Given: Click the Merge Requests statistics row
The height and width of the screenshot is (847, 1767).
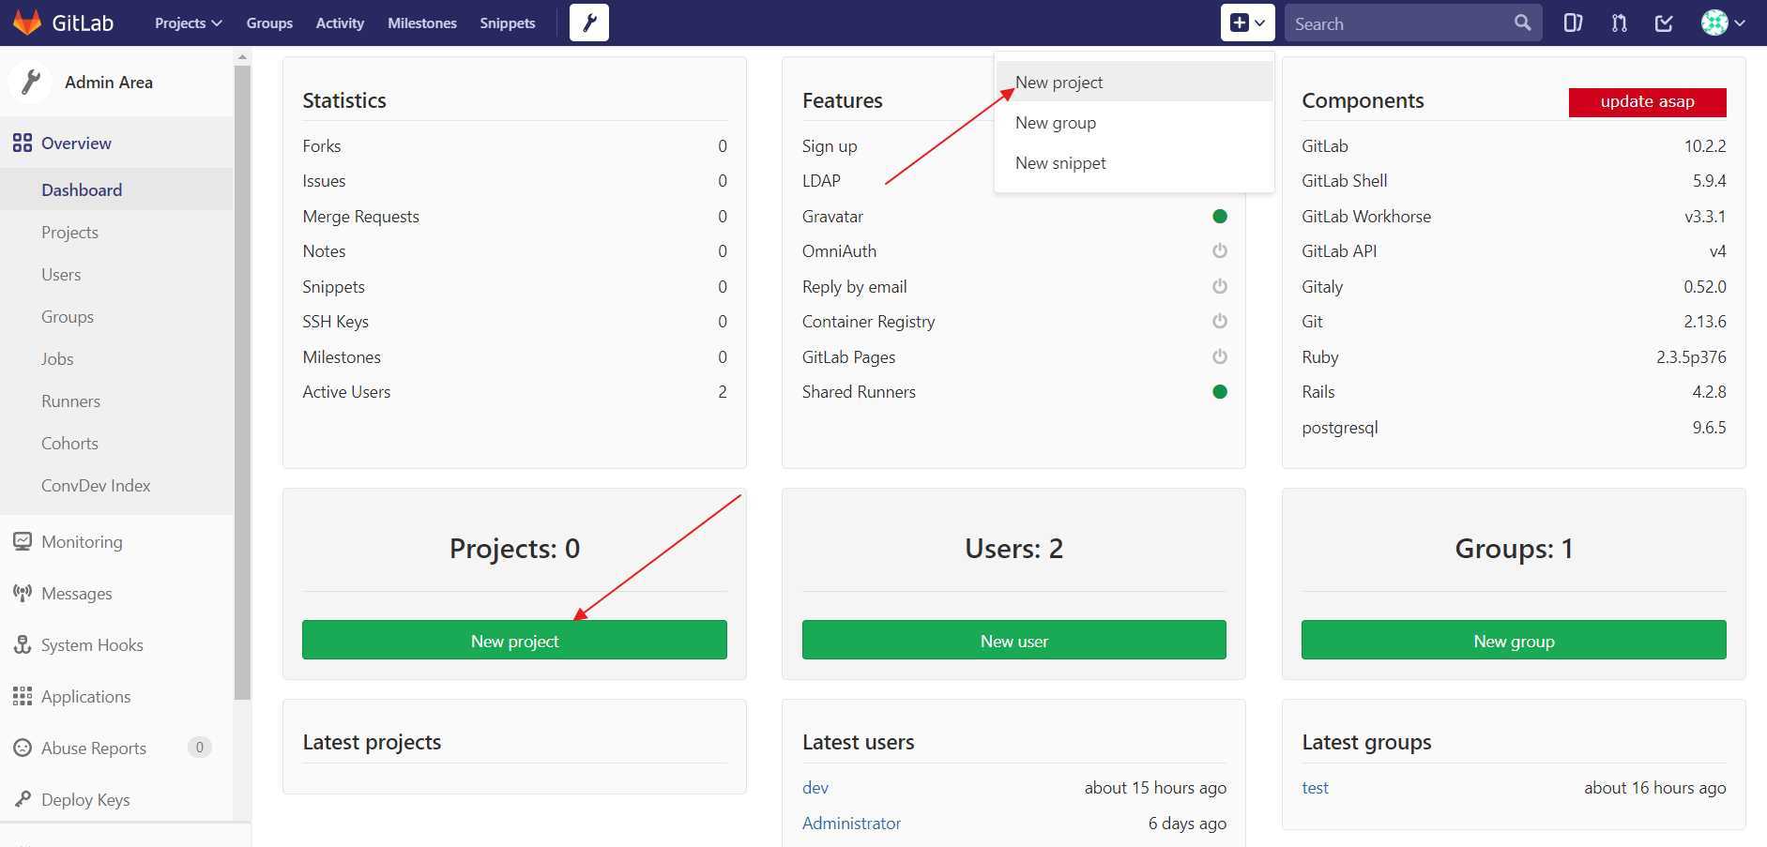Looking at the screenshot, I should 514,216.
